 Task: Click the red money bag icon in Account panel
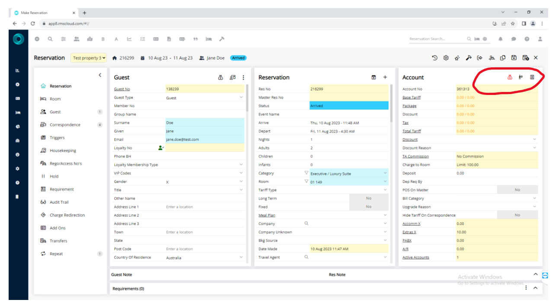pyautogui.click(x=510, y=77)
